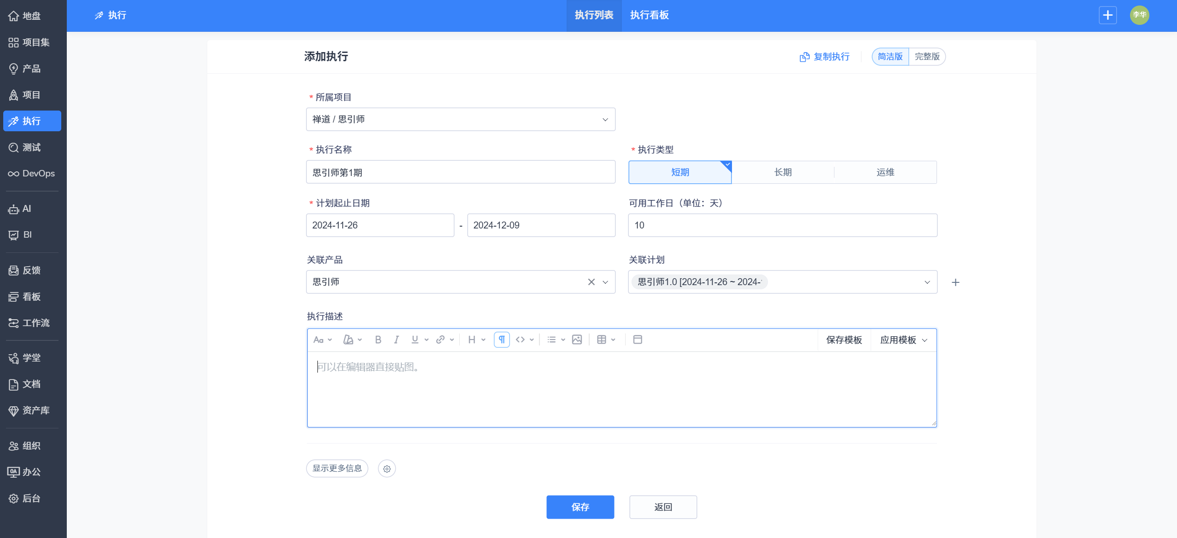
Task: Click the Bold icon in editor toolbar
Action: (378, 340)
